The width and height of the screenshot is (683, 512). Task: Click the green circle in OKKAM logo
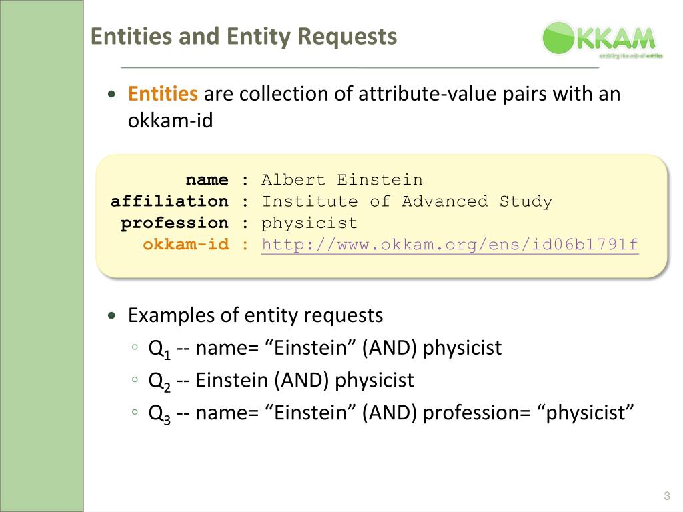click(x=559, y=38)
